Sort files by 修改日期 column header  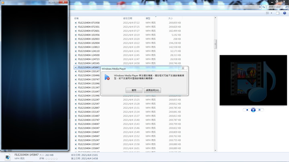[128, 18]
